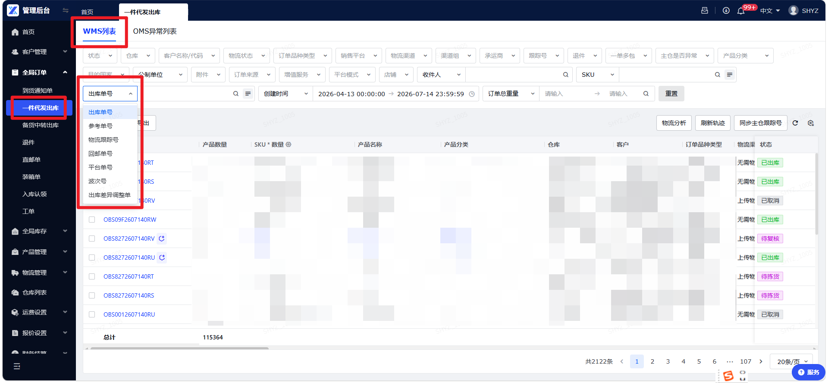Image resolution: width=828 pixels, height=383 pixels.
Task: Open batch input list icon for SKU
Action: [730, 75]
